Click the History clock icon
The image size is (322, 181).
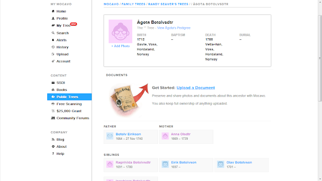[53, 47]
